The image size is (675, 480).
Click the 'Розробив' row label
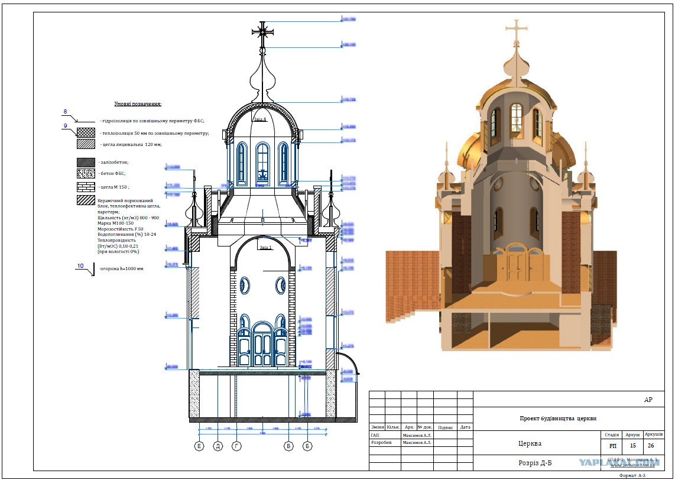381,443
